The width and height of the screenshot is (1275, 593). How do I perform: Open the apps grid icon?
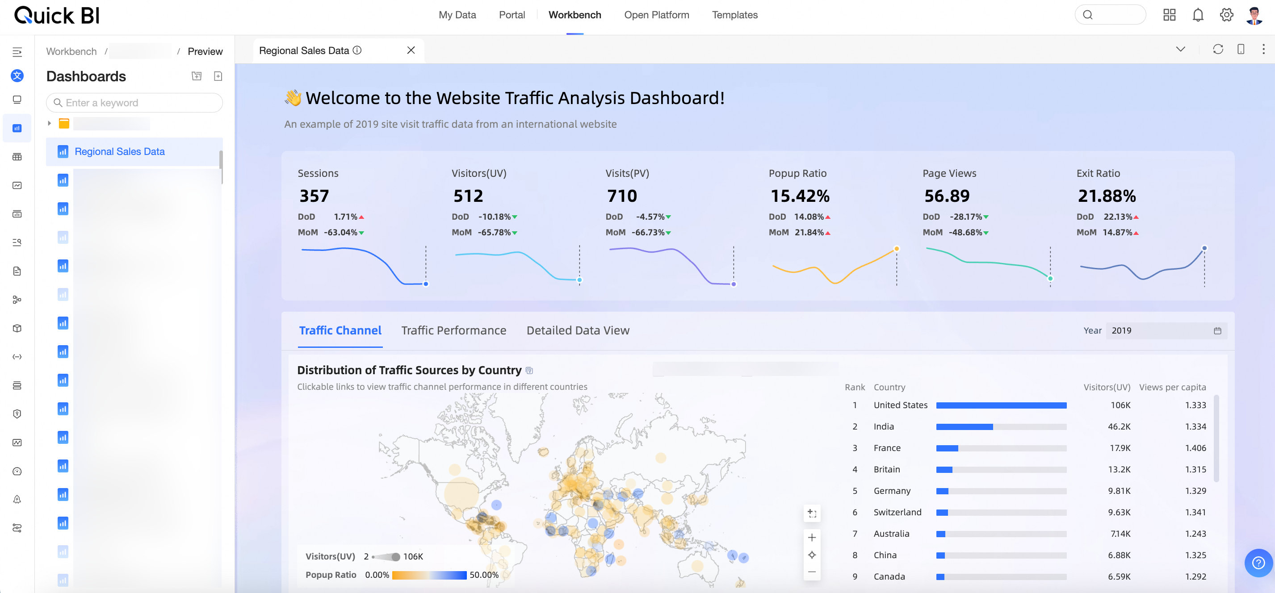tap(1169, 15)
